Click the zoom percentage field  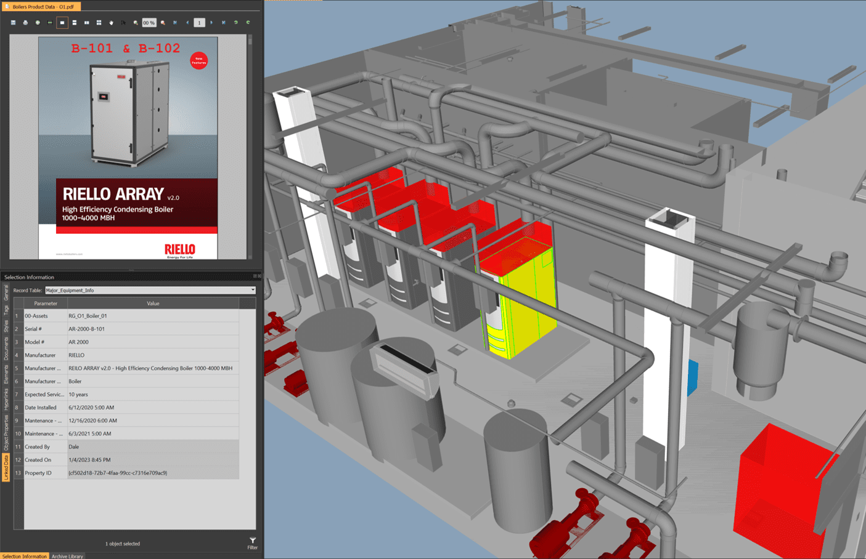point(149,23)
